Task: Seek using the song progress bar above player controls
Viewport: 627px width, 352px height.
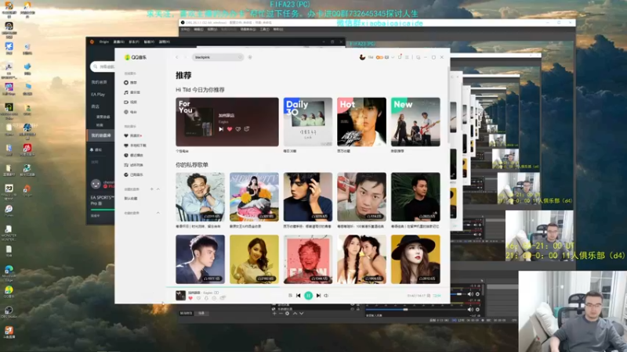Action: tap(308, 287)
